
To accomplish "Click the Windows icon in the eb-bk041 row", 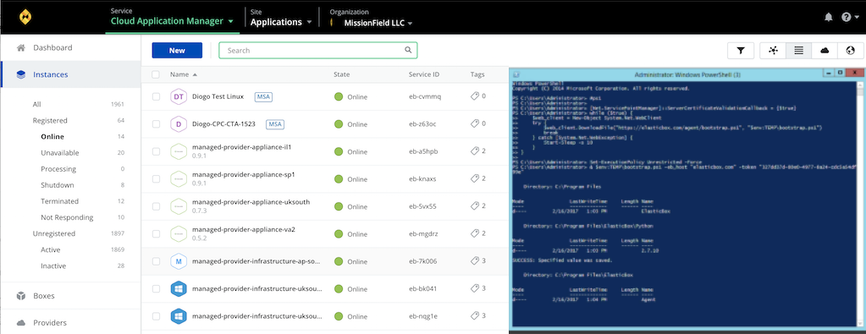I will (x=179, y=288).
